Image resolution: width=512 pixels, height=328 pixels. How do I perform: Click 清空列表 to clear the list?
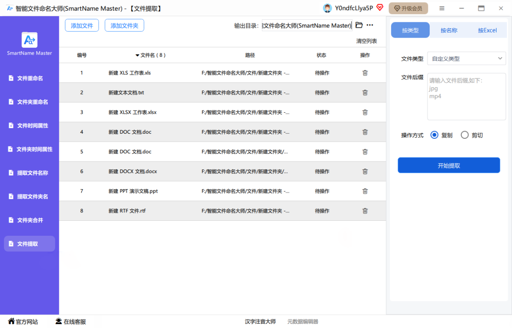(x=367, y=41)
